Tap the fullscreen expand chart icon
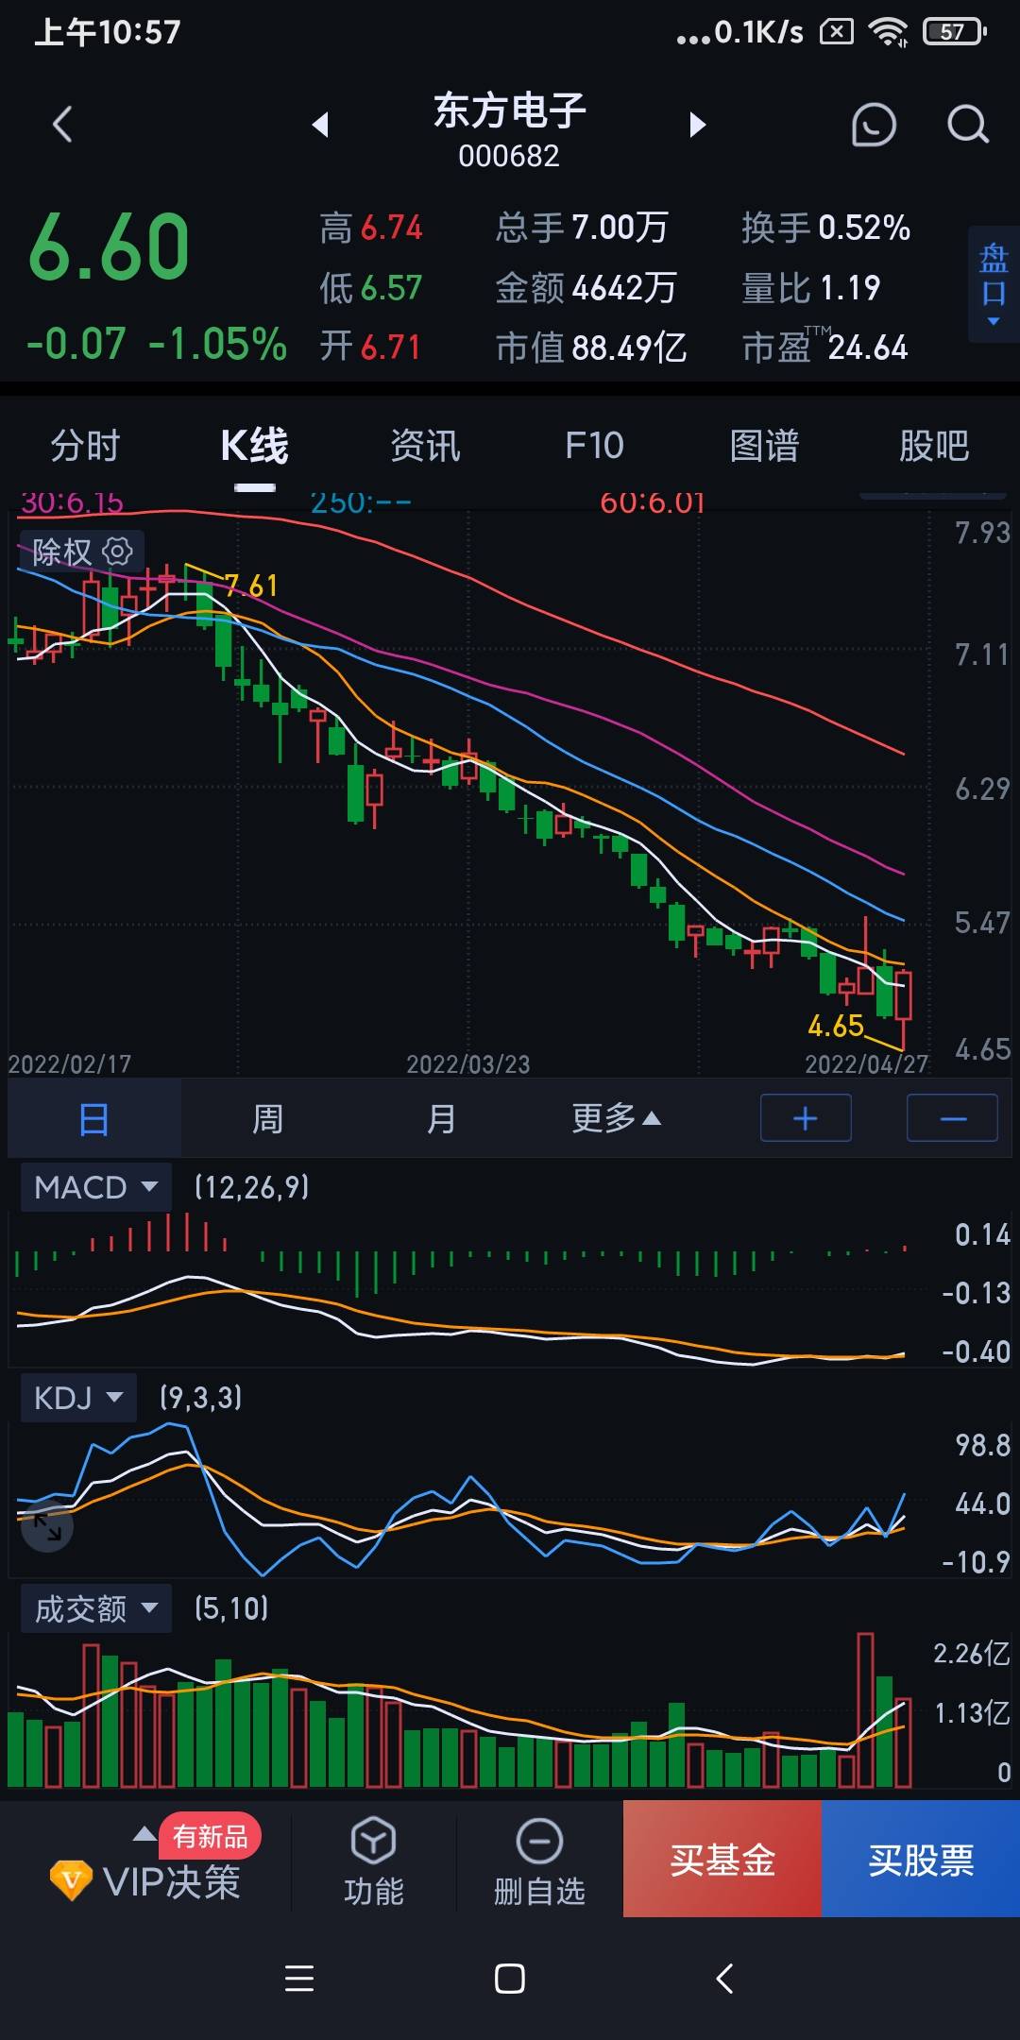 pos(47,1526)
